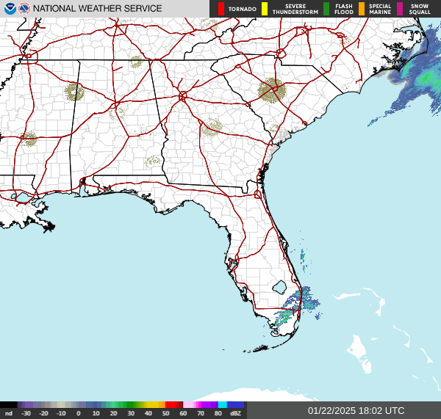441x419 pixels.
Task: Click the National Weather Service emblem
Action: 24,9
